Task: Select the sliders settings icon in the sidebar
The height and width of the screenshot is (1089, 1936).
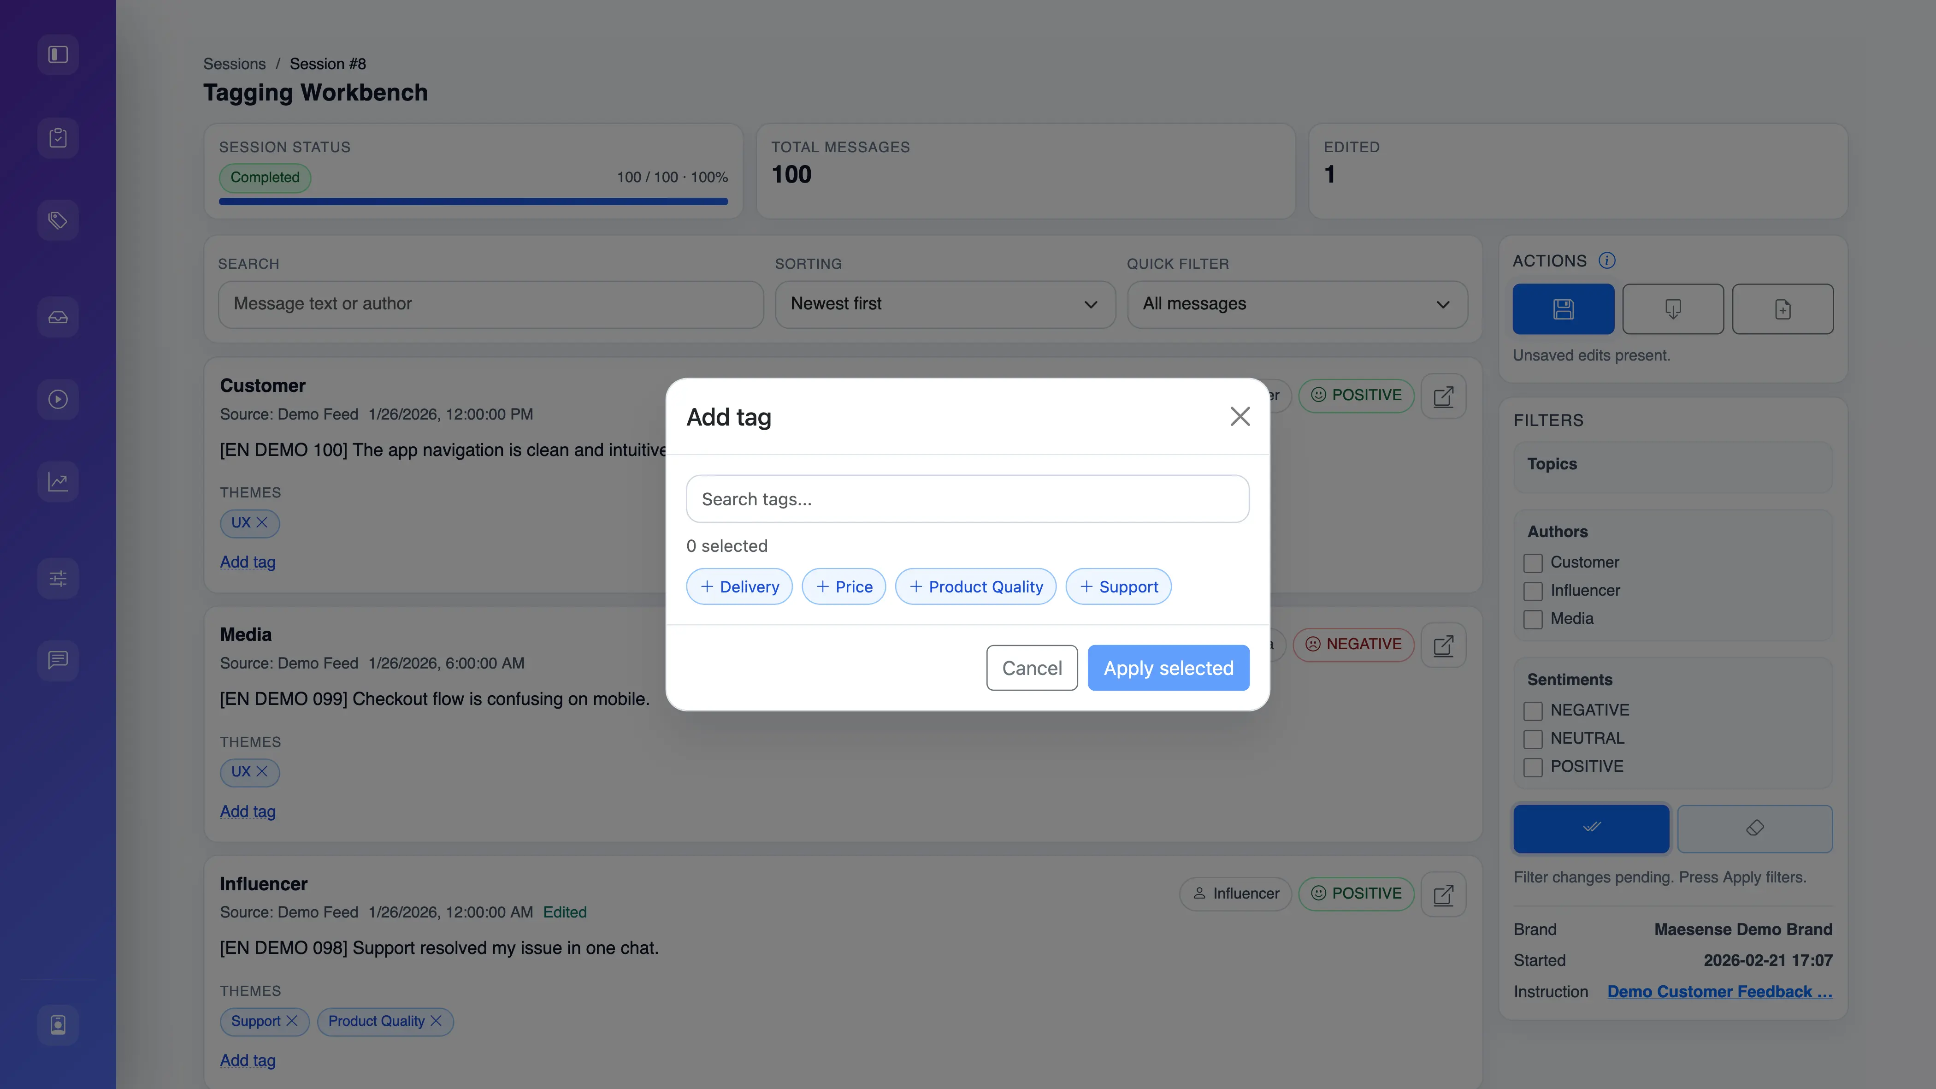Action: tap(58, 578)
